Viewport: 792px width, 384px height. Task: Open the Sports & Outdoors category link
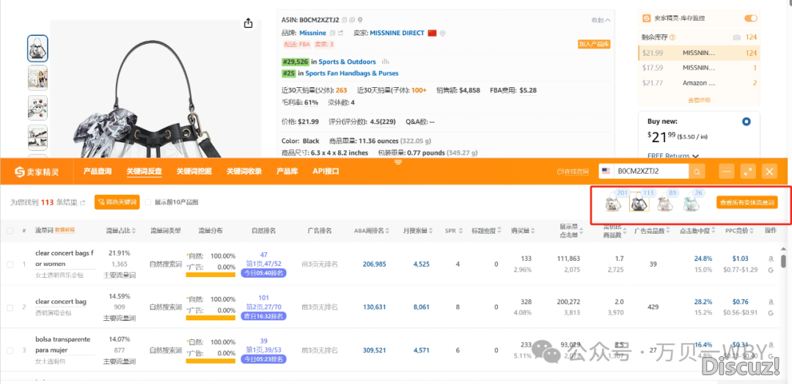point(347,62)
